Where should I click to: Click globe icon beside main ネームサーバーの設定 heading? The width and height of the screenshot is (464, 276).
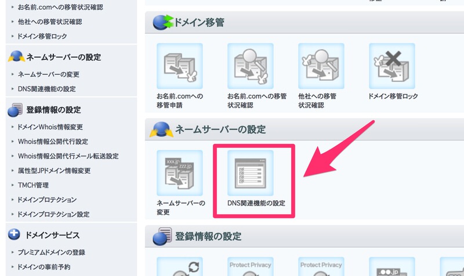tap(161, 129)
